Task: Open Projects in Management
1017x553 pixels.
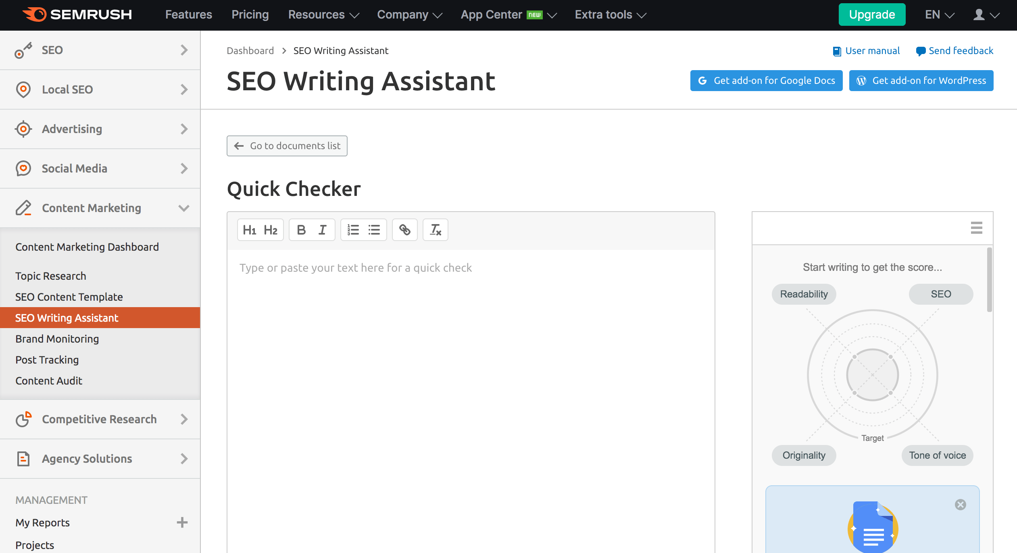Action: [x=35, y=545]
